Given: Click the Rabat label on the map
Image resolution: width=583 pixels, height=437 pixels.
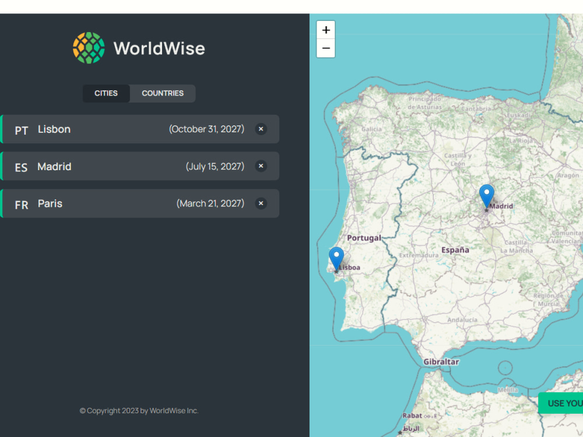Looking at the screenshot, I should click(x=412, y=415).
